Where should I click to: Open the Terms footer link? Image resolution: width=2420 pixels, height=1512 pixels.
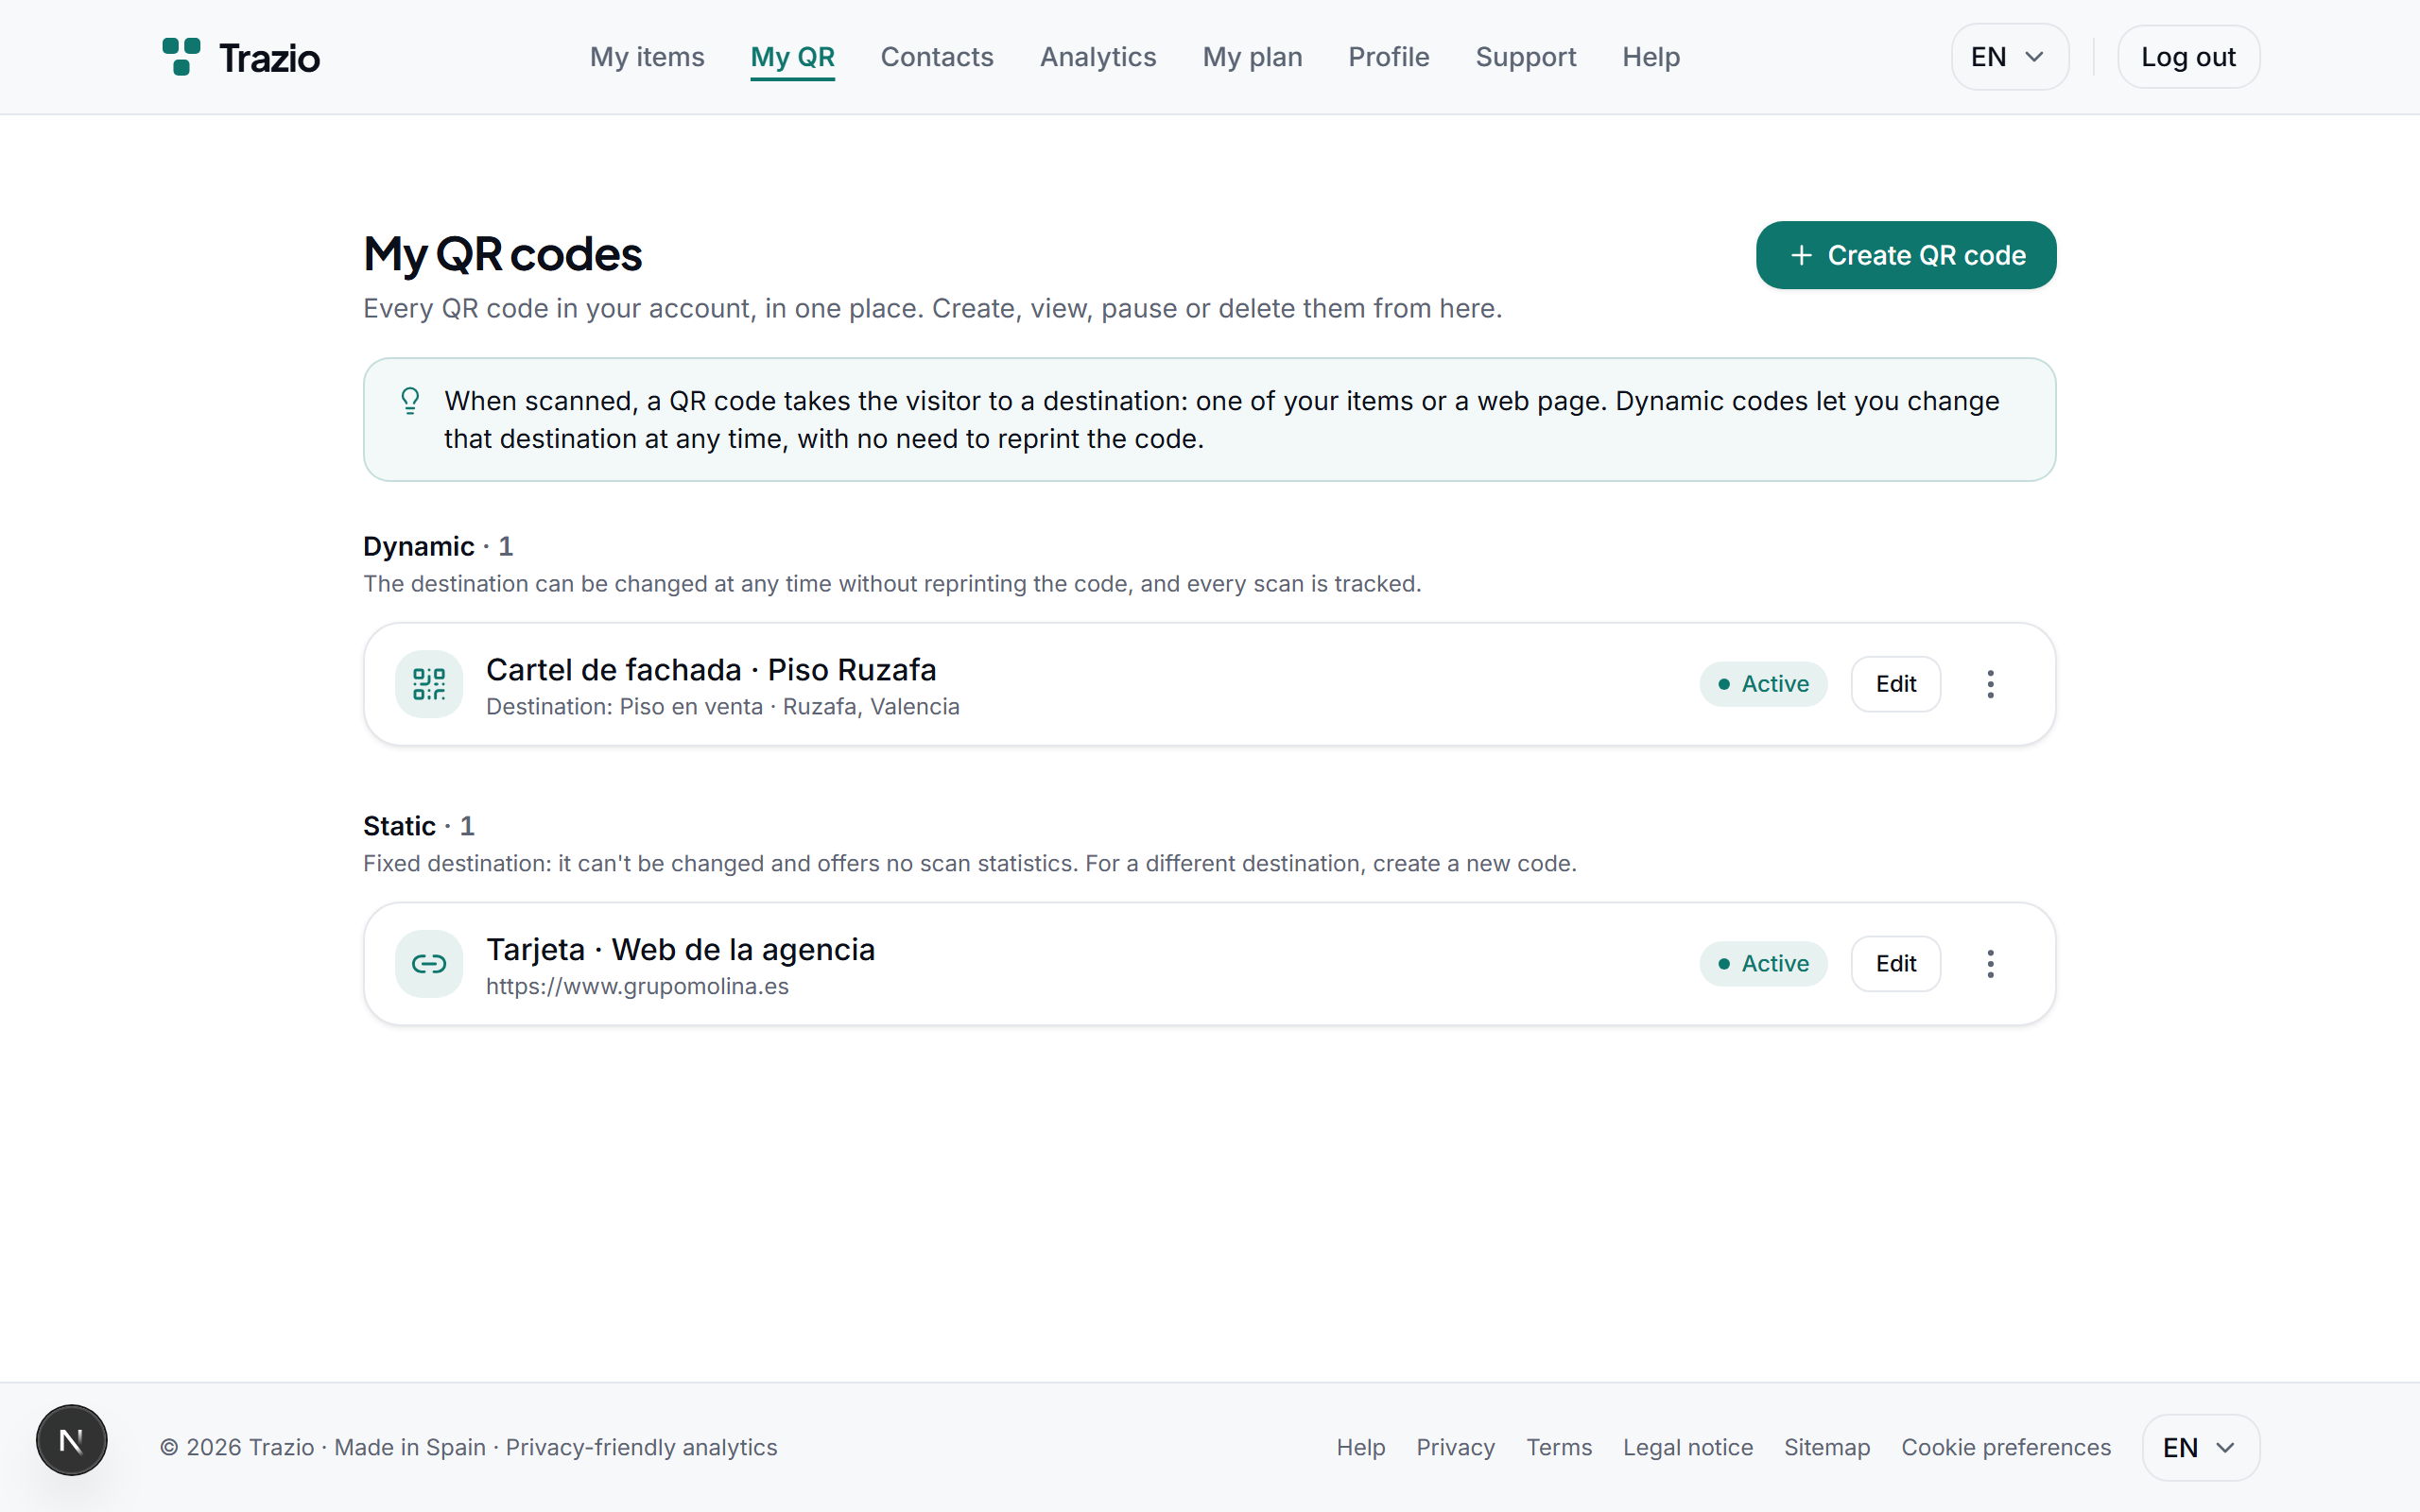coord(1559,1447)
